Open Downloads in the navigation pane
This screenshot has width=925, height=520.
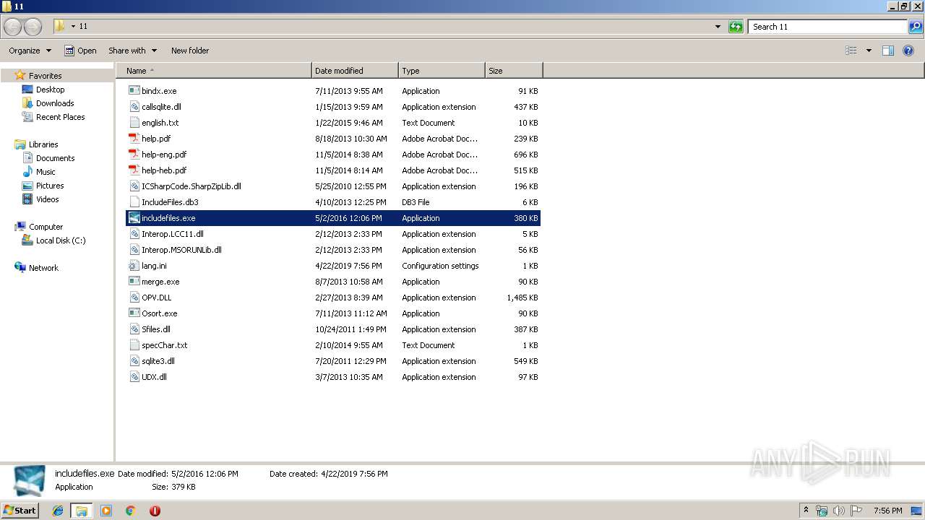[x=55, y=103]
